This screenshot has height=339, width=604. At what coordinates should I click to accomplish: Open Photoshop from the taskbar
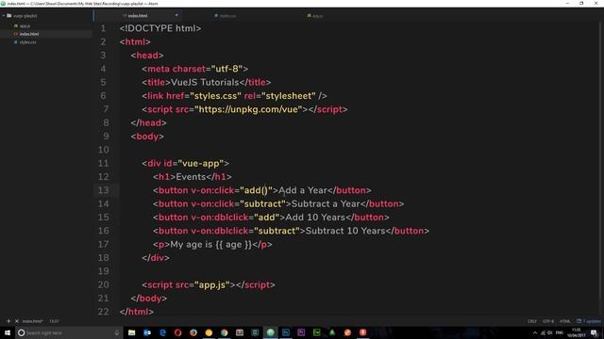(x=286, y=332)
